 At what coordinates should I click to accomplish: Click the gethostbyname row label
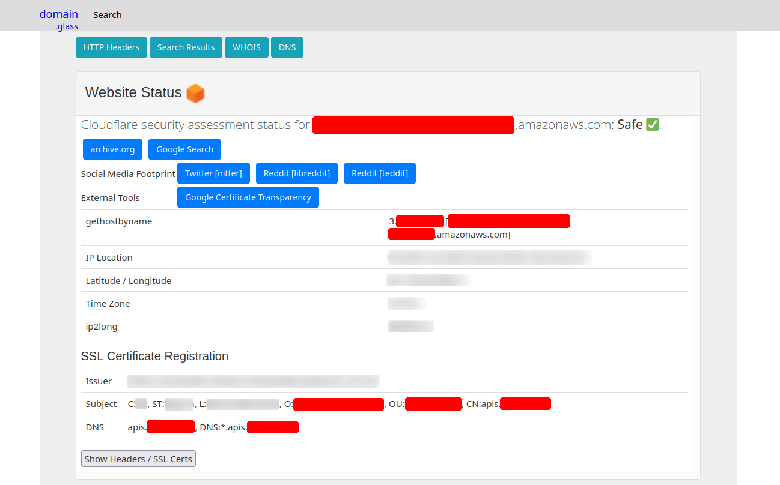point(119,221)
